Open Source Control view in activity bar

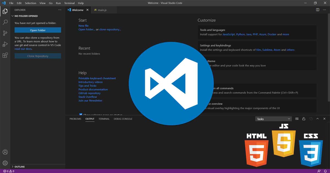coord(5,33)
